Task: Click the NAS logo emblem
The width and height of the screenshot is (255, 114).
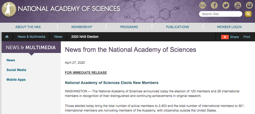Action: pos(9,9)
